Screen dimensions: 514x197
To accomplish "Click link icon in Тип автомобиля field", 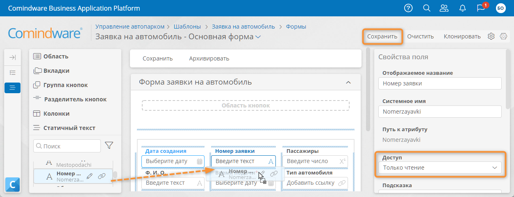I will tap(341, 183).
